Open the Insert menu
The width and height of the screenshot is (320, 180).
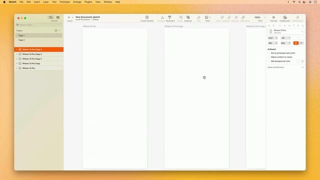click(x=36, y=2)
